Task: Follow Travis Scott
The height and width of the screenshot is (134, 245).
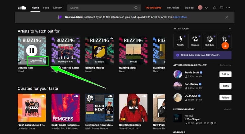Action: pyautogui.click(x=225, y=74)
